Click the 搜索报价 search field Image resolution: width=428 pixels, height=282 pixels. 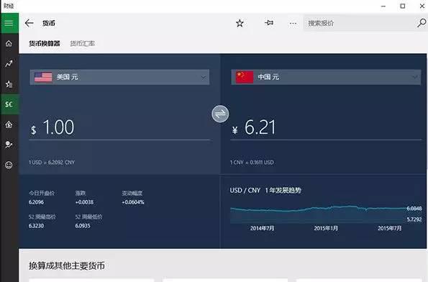point(360,23)
